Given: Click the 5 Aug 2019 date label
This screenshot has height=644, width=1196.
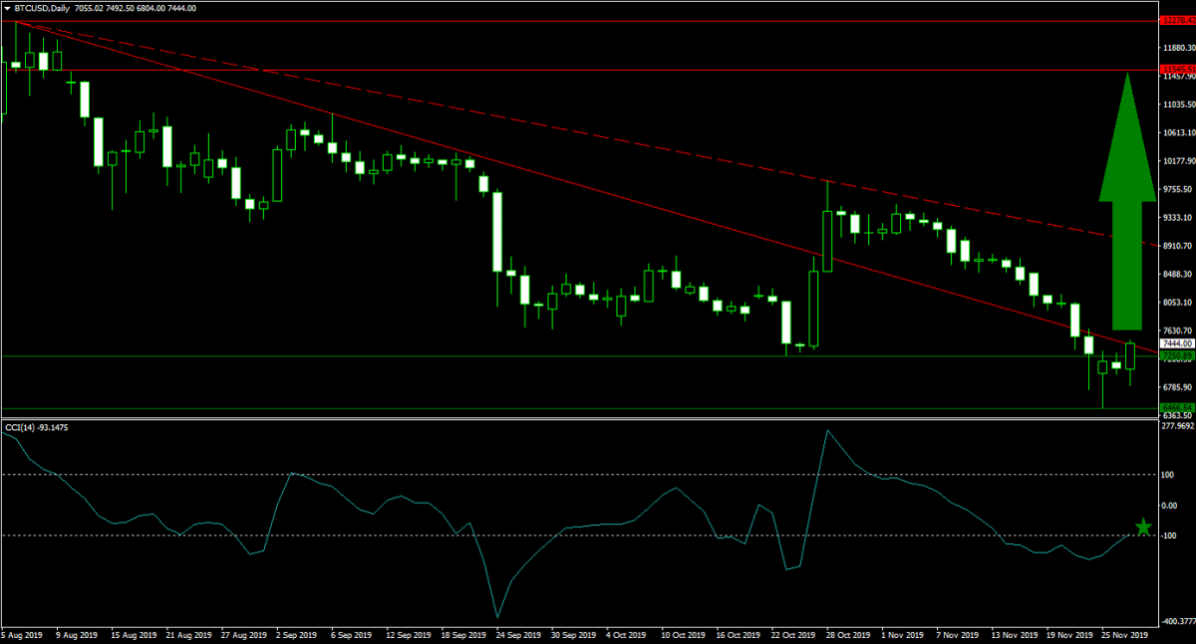Looking at the screenshot, I should [x=22, y=634].
